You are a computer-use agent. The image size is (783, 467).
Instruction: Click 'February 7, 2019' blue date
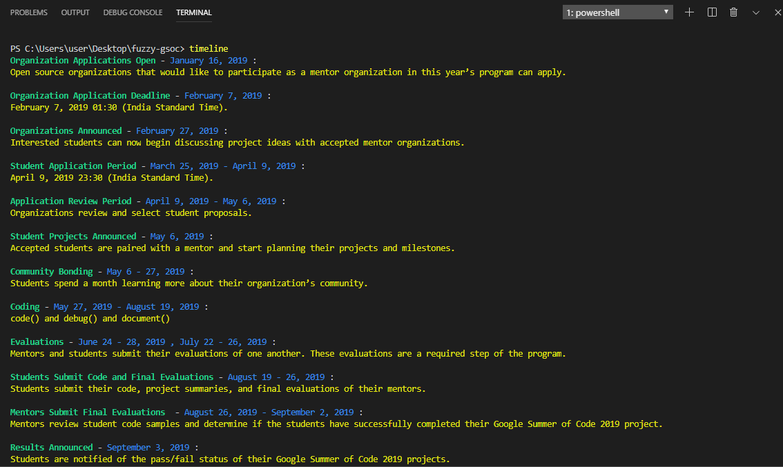(x=223, y=95)
